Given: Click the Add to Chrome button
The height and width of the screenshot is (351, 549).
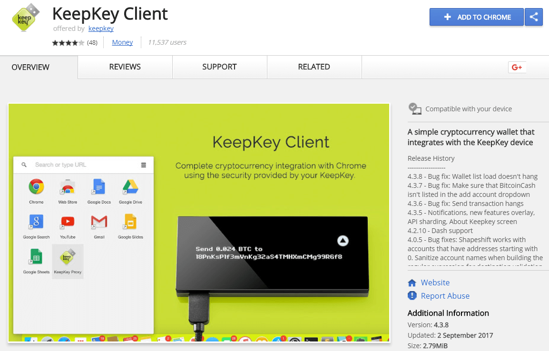Looking at the screenshot, I should [x=477, y=17].
